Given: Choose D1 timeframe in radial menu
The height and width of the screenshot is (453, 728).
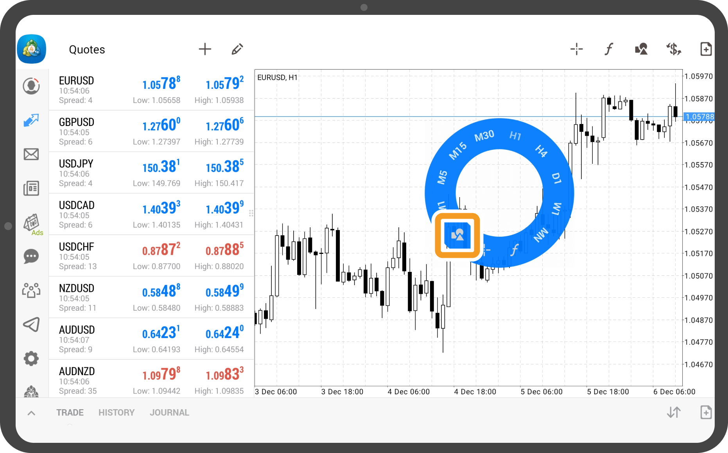Looking at the screenshot, I should click(556, 178).
